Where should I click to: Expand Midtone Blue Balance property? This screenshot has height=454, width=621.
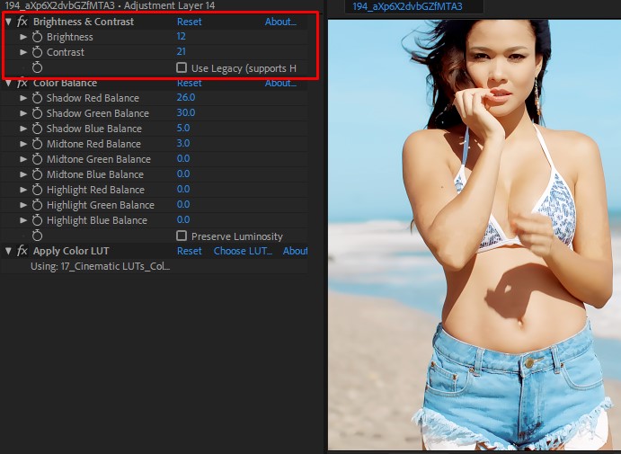coord(23,174)
